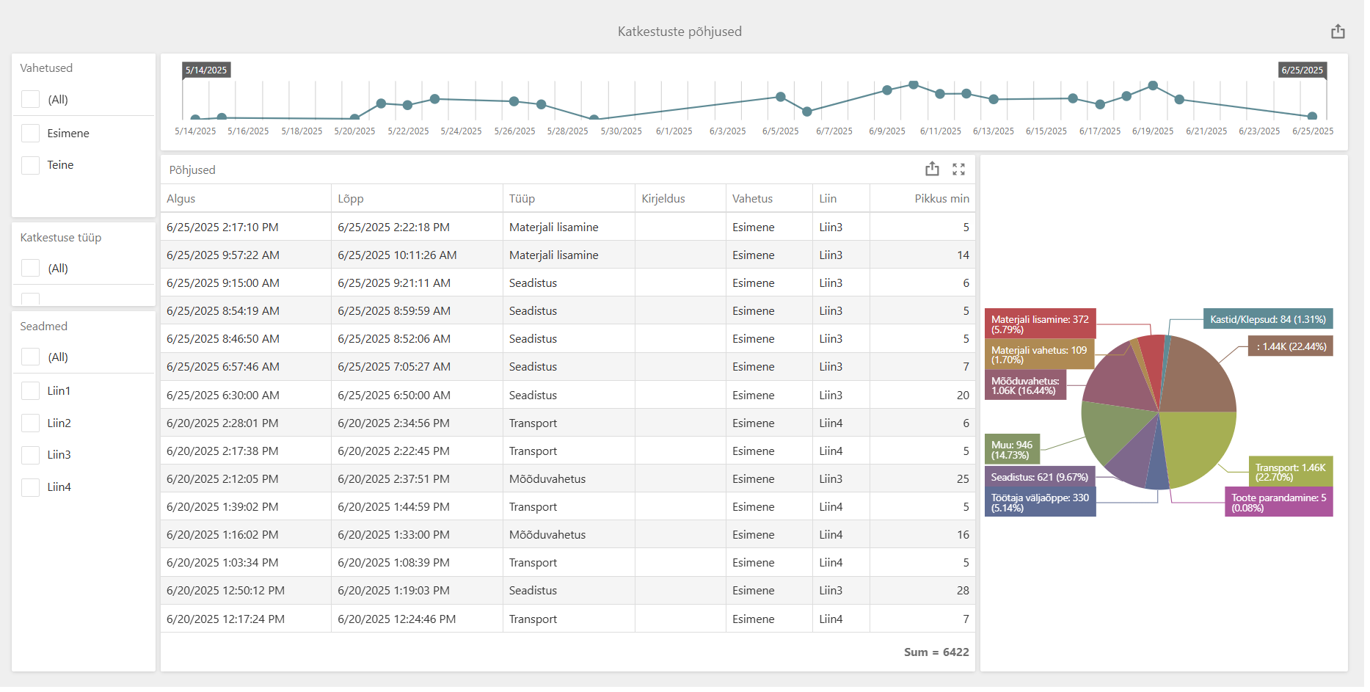Screen dimensions: 1370x692
Task: Select row starting 6/25/2025 2:17:10 PM
Action: pos(568,227)
